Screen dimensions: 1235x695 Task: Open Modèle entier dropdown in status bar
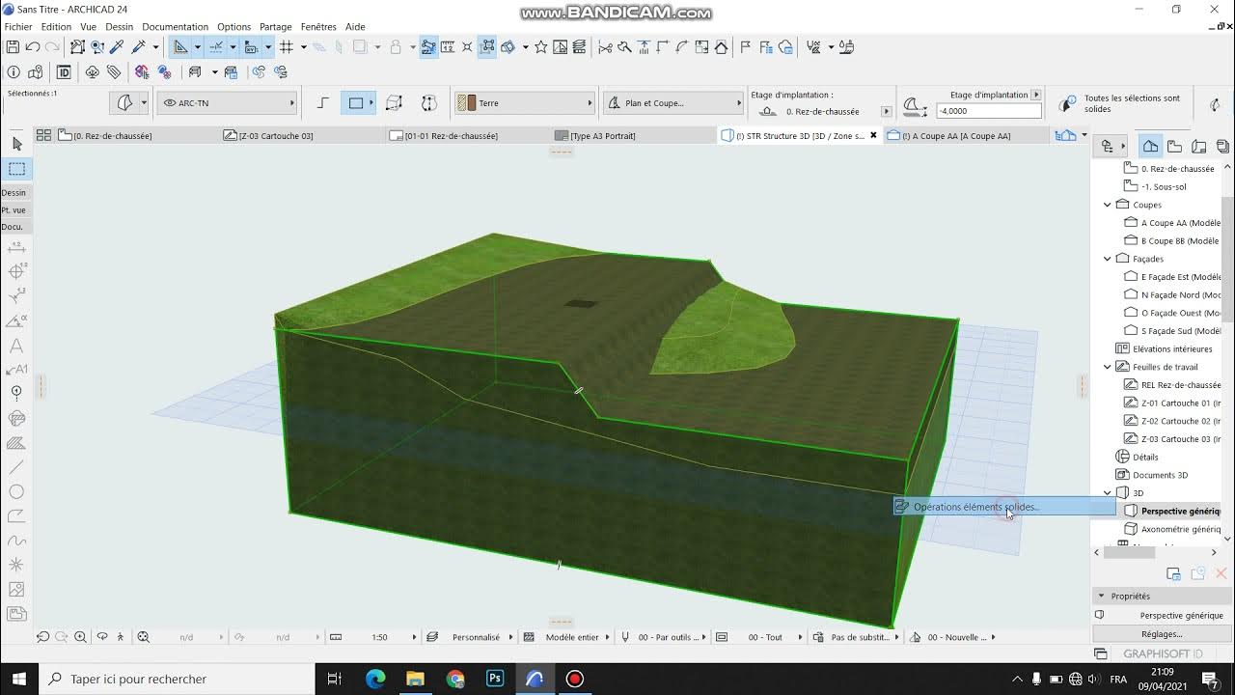(565, 637)
